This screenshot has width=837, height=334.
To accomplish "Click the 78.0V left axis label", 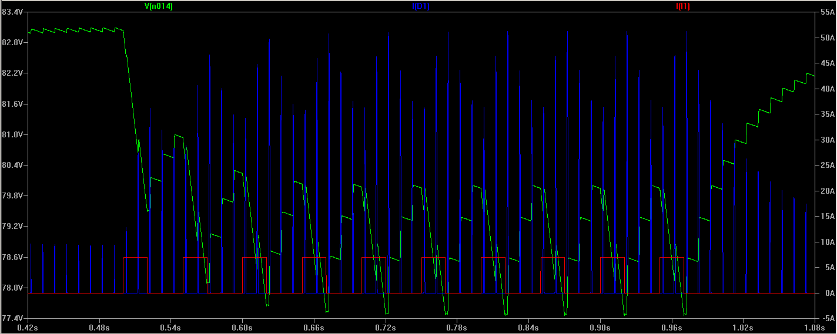I will [12, 288].
